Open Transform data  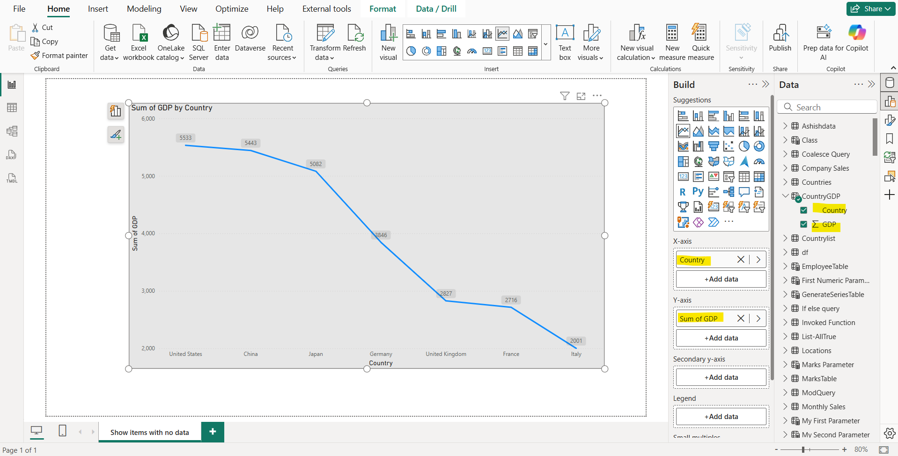tap(324, 42)
